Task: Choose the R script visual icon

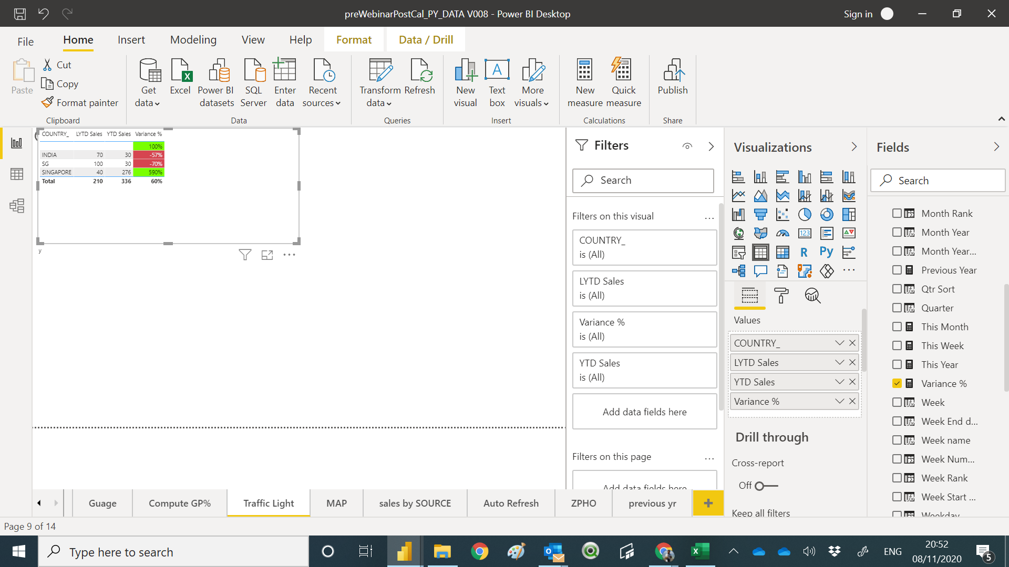Action: tap(805, 253)
